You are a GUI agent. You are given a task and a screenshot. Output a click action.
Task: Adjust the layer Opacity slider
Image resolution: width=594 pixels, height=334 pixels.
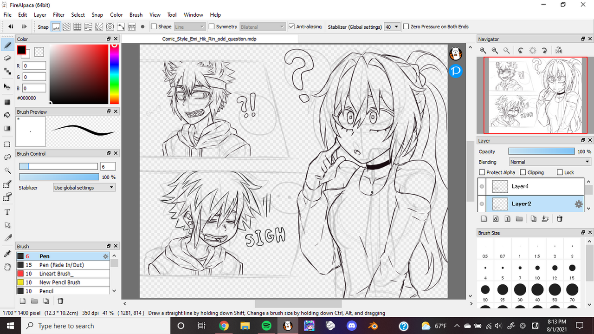pyautogui.click(x=541, y=151)
